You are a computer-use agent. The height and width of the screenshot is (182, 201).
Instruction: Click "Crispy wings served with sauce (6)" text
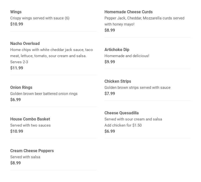click(40, 18)
